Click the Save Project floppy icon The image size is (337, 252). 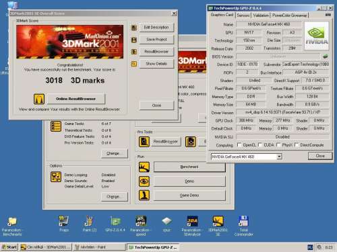[134, 40]
